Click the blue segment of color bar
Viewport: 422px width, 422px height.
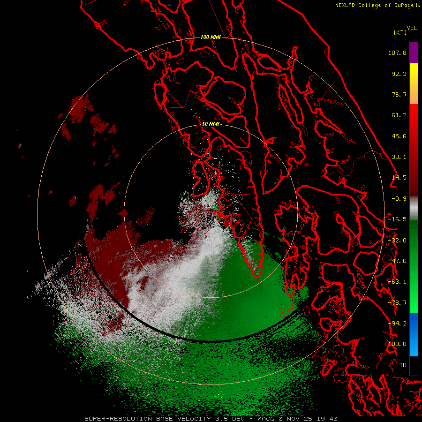point(414,334)
